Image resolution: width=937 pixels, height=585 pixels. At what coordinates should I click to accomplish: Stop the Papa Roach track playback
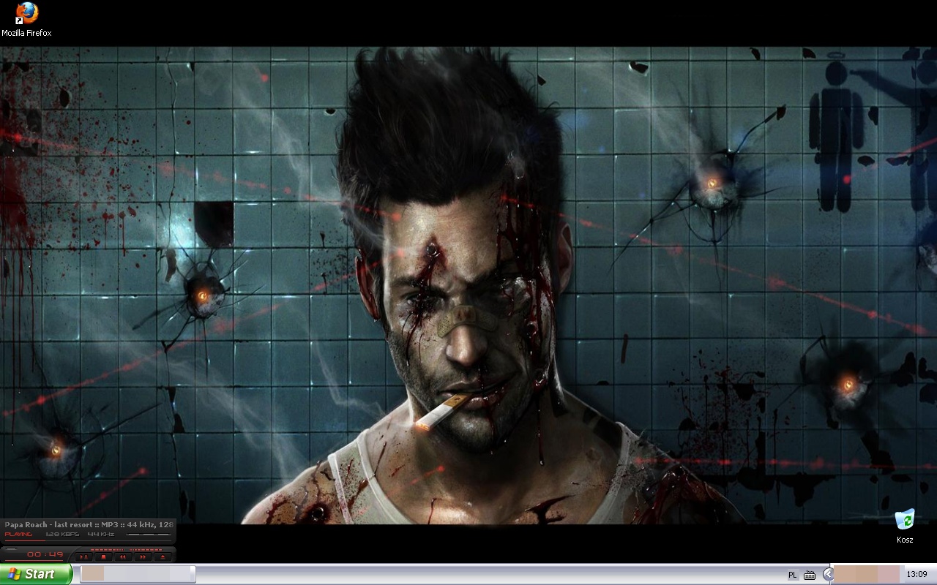pyautogui.click(x=104, y=557)
